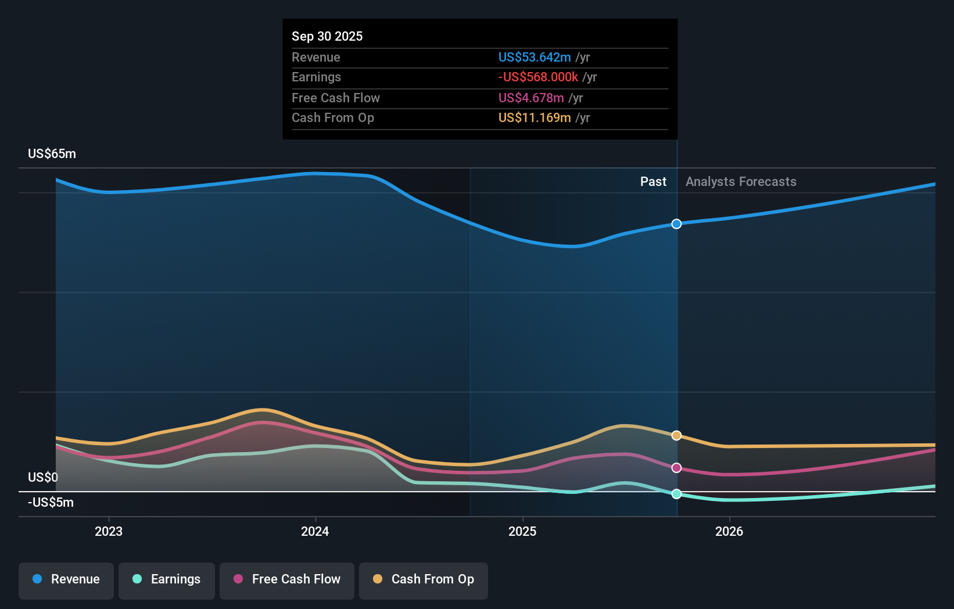Click the Free Cash Flow legend button
The width and height of the screenshot is (954, 609).
point(287,579)
